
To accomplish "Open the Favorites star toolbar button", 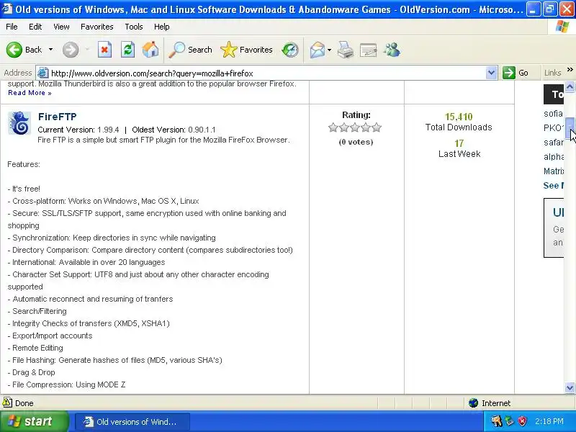I will (x=246, y=50).
